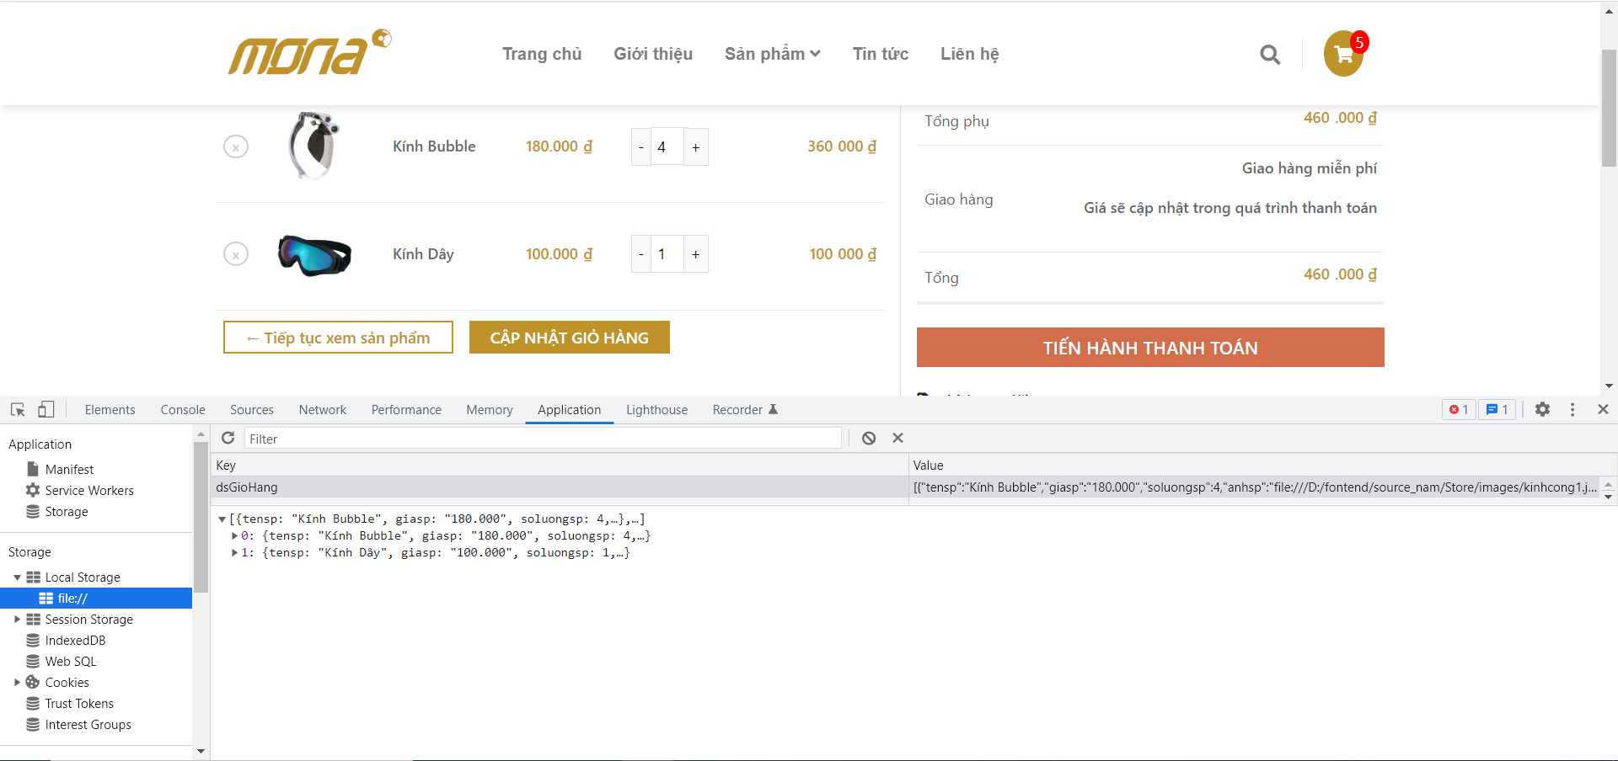Collapse the root array in preview

click(x=222, y=519)
